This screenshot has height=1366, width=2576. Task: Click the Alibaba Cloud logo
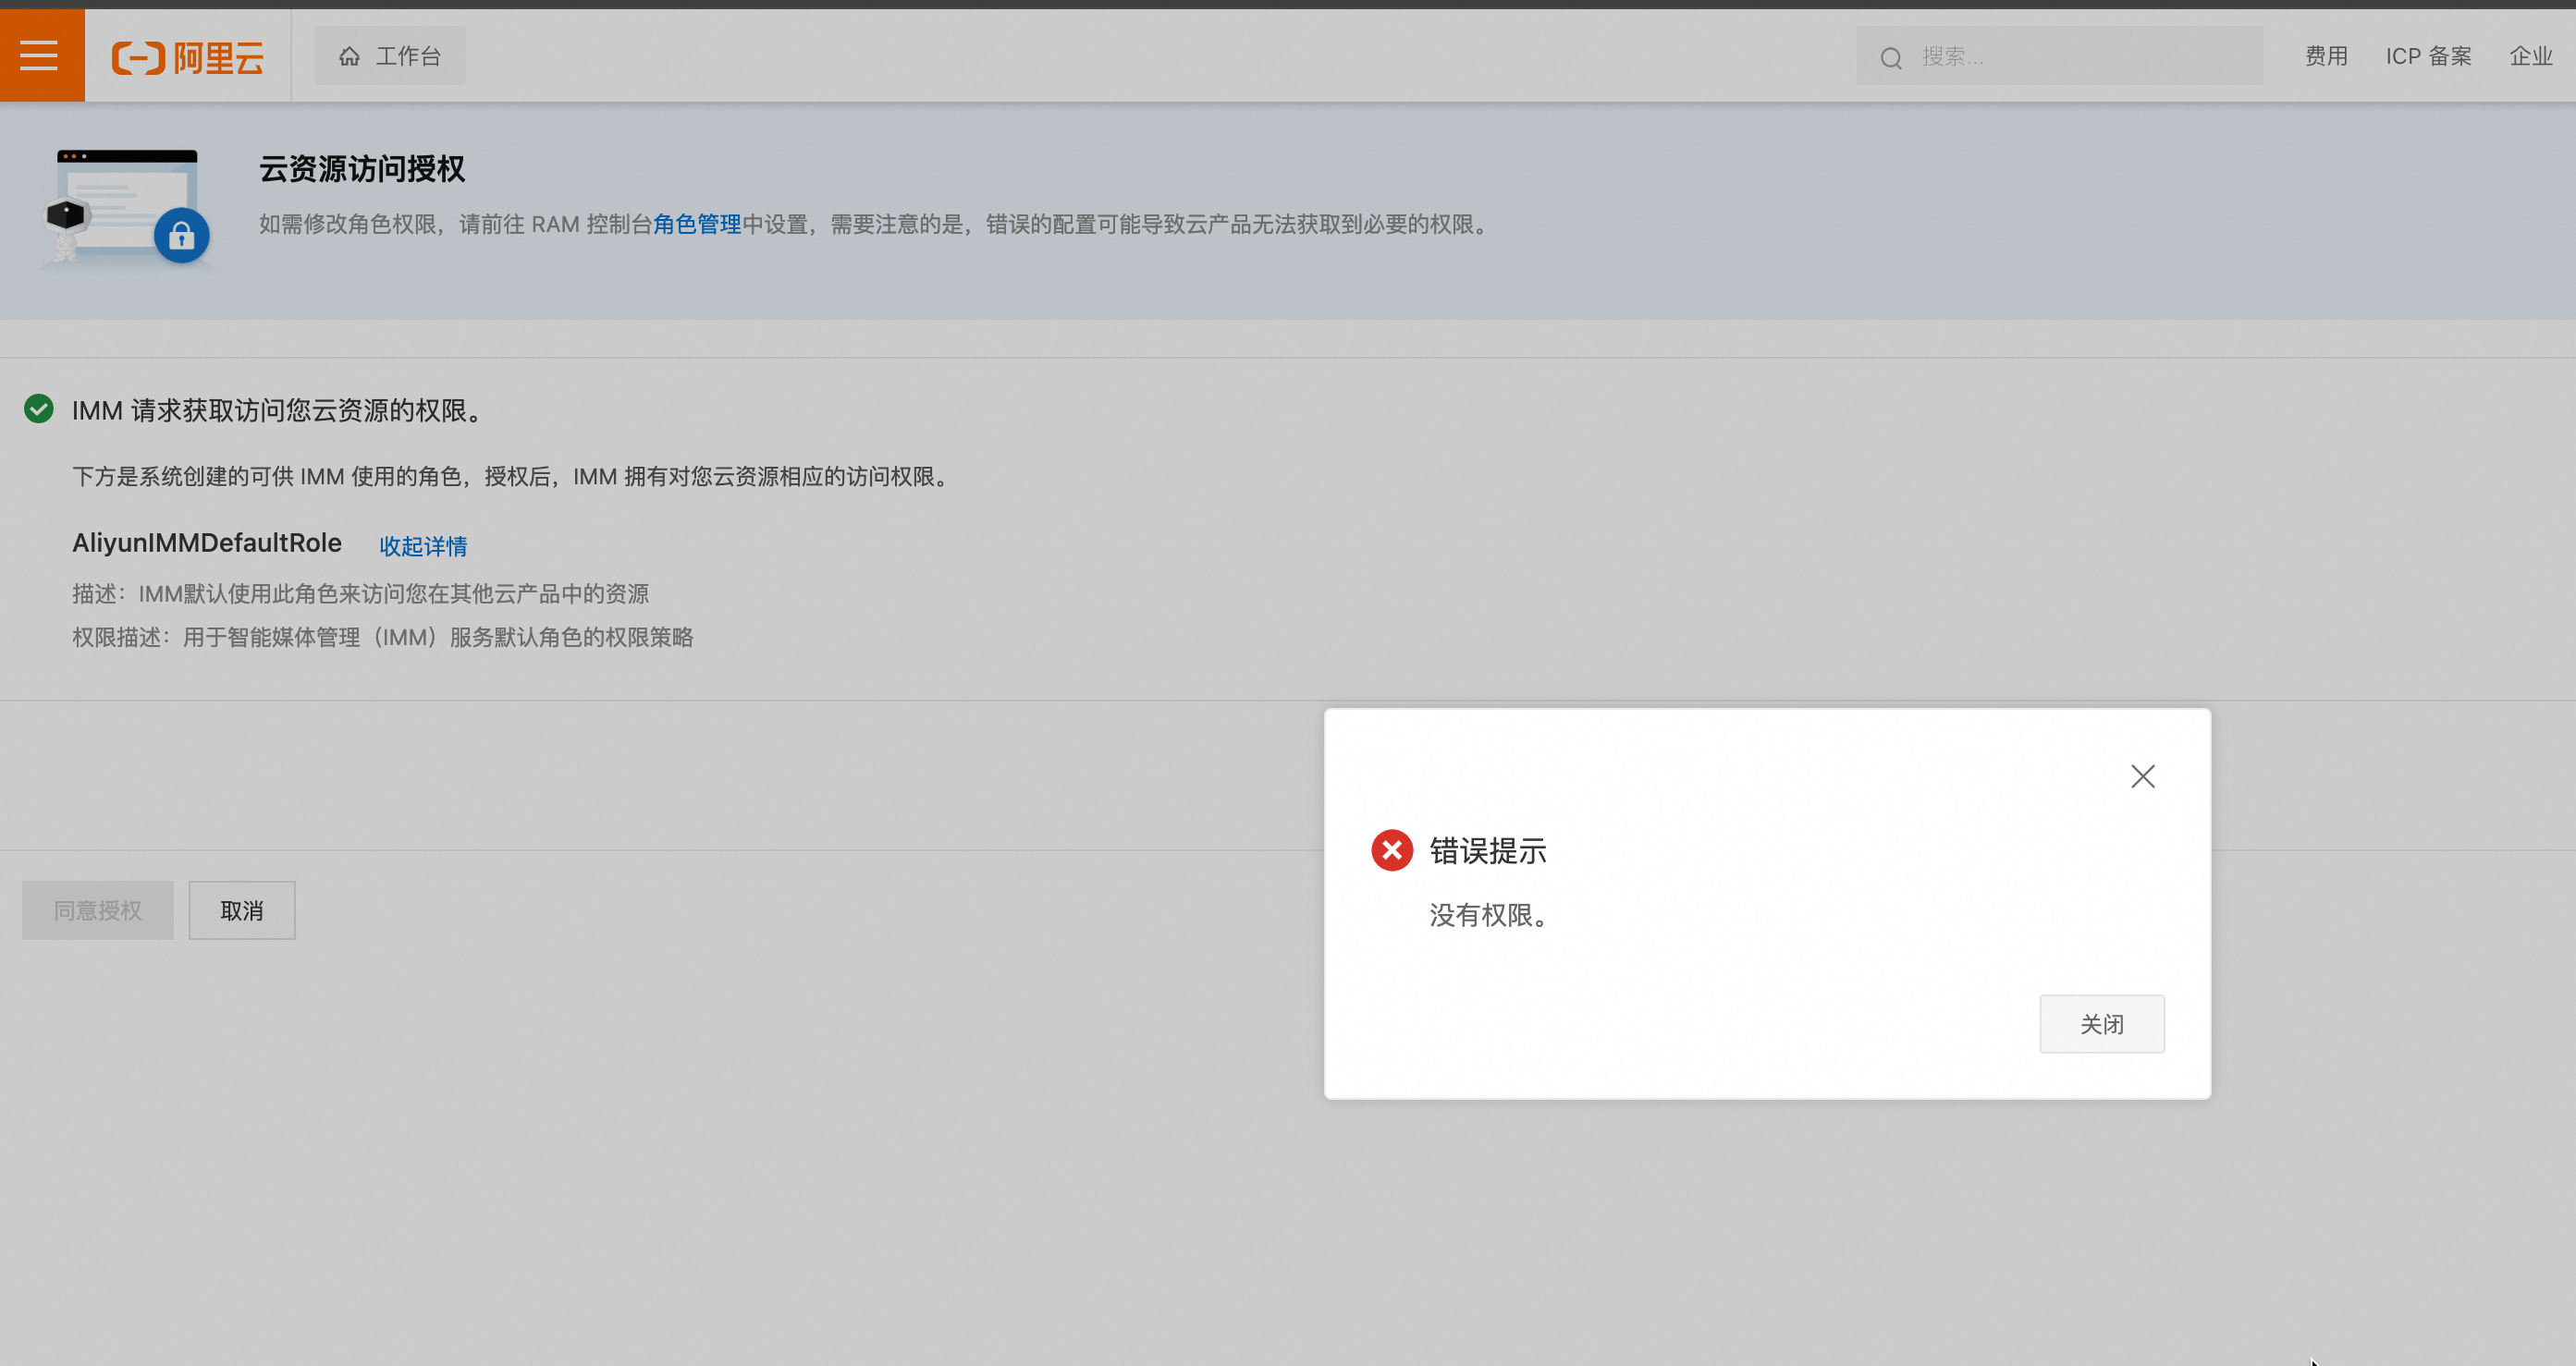click(187, 57)
